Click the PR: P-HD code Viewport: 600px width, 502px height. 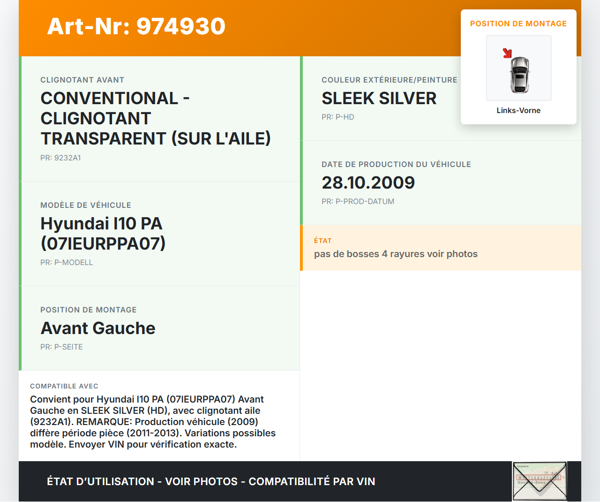(x=337, y=117)
